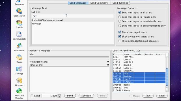Image resolution: width=181 pixels, height=101 pixels.
Task: Load a users list
Action: pyautogui.click(x=162, y=96)
